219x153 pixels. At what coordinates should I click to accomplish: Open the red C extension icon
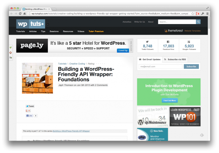pyautogui.click(x=198, y=13)
